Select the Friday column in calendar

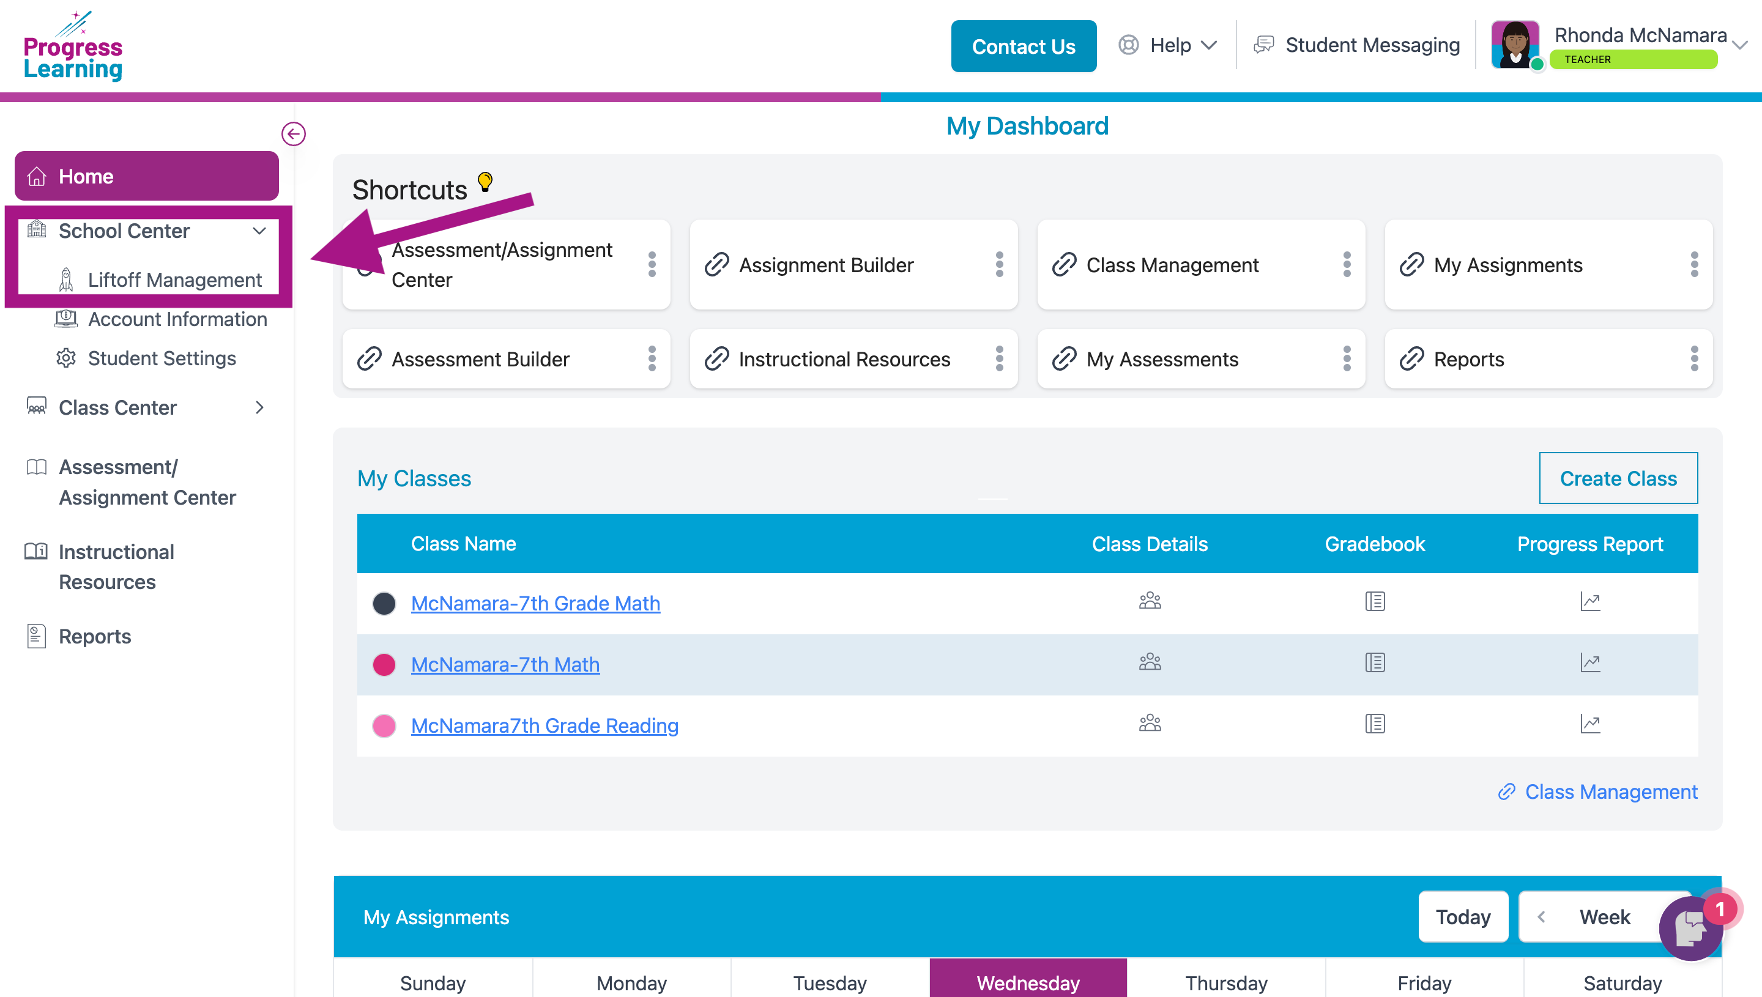coord(1424,979)
